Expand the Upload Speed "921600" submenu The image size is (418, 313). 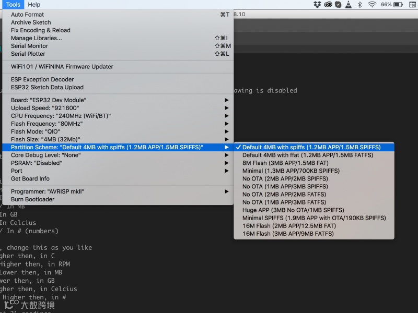(118, 108)
